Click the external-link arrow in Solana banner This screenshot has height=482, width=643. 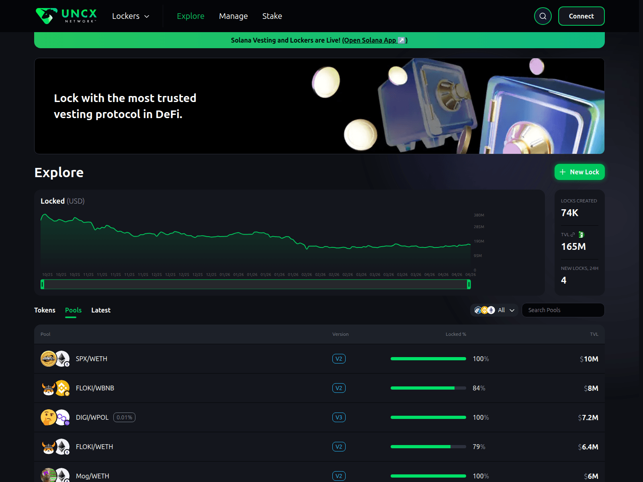coord(401,40)
